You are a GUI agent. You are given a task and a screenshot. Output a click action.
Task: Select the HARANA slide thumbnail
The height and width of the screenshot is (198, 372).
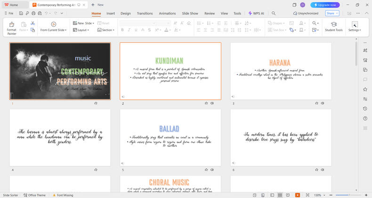281,71
